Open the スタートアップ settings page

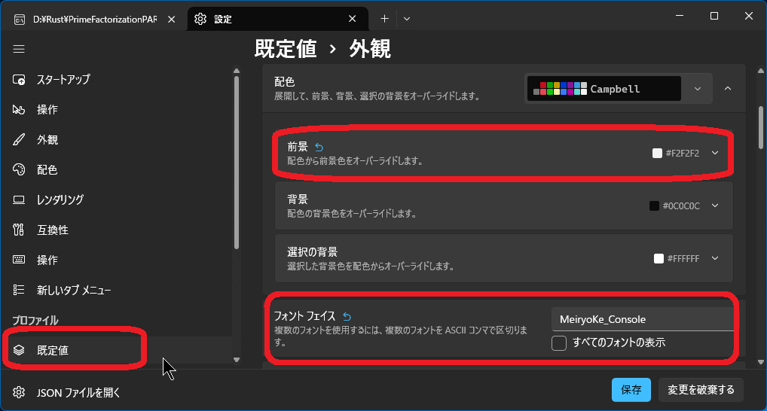click(64, 80)
